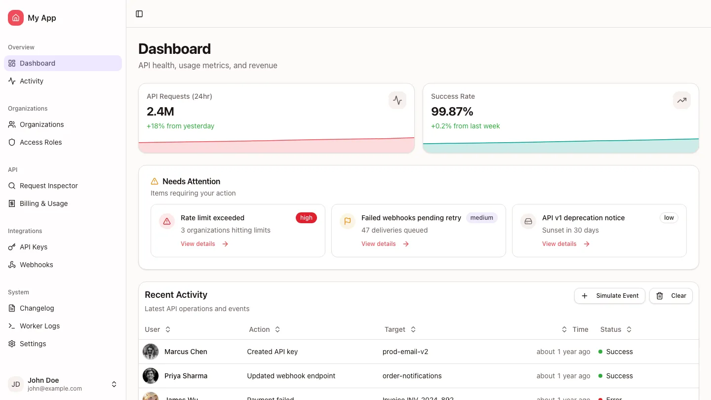View details for the rate limit alert
The height and width of the screenshot is (400, 711).
[x=198, y=243]
